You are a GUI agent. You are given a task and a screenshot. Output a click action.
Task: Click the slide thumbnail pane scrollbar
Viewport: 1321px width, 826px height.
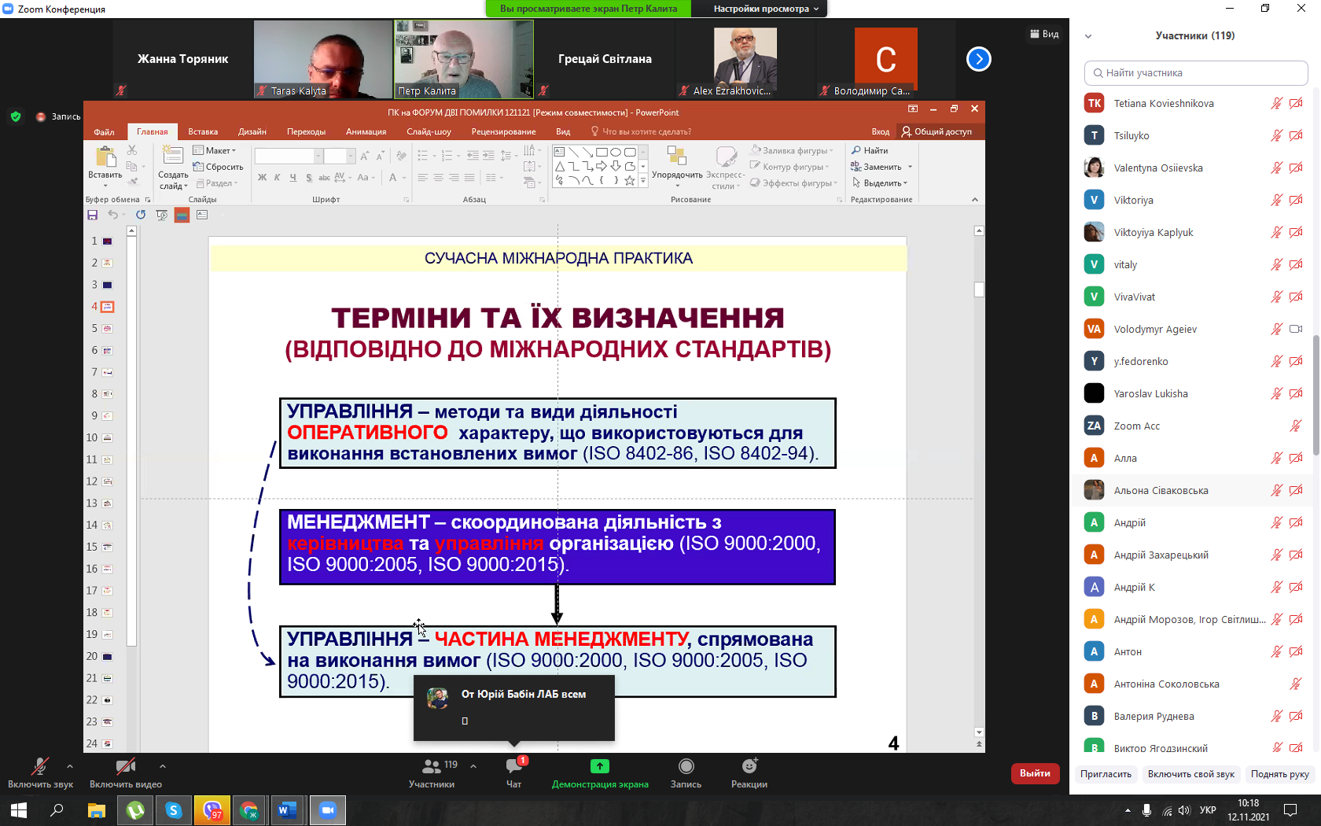coord(131,441)
